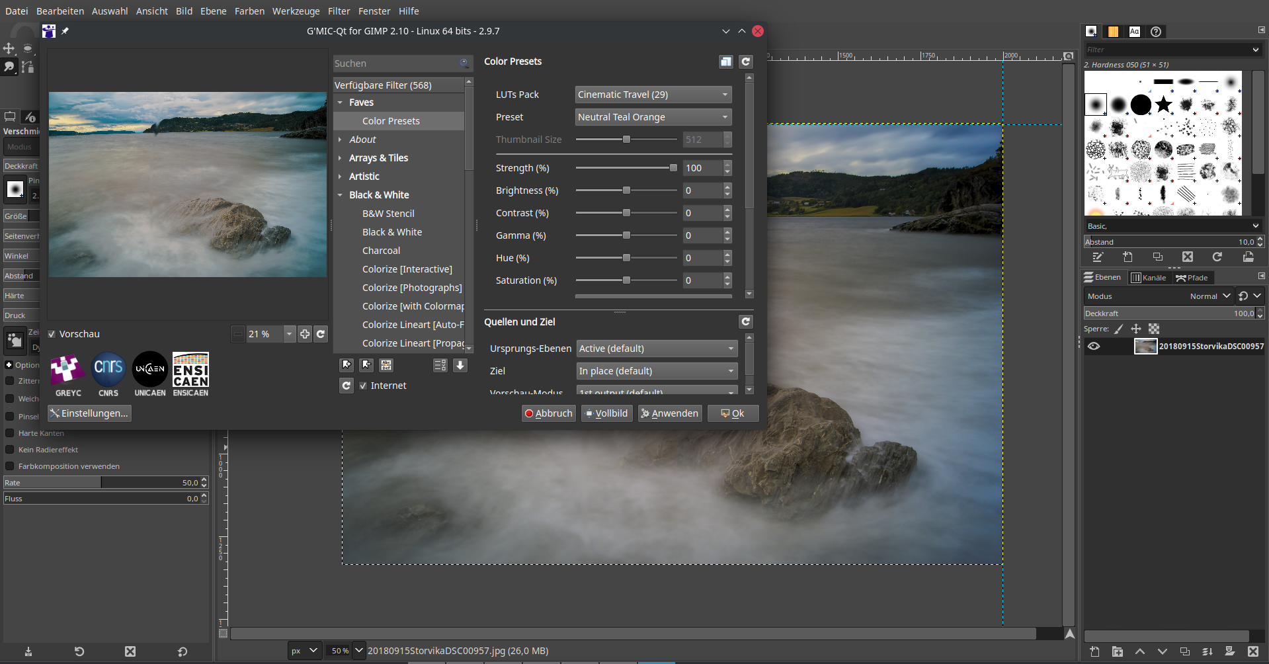The width and height of the screenshot is (1269, 664).
Task: Open the Farben menu
Action: (249, 11)
